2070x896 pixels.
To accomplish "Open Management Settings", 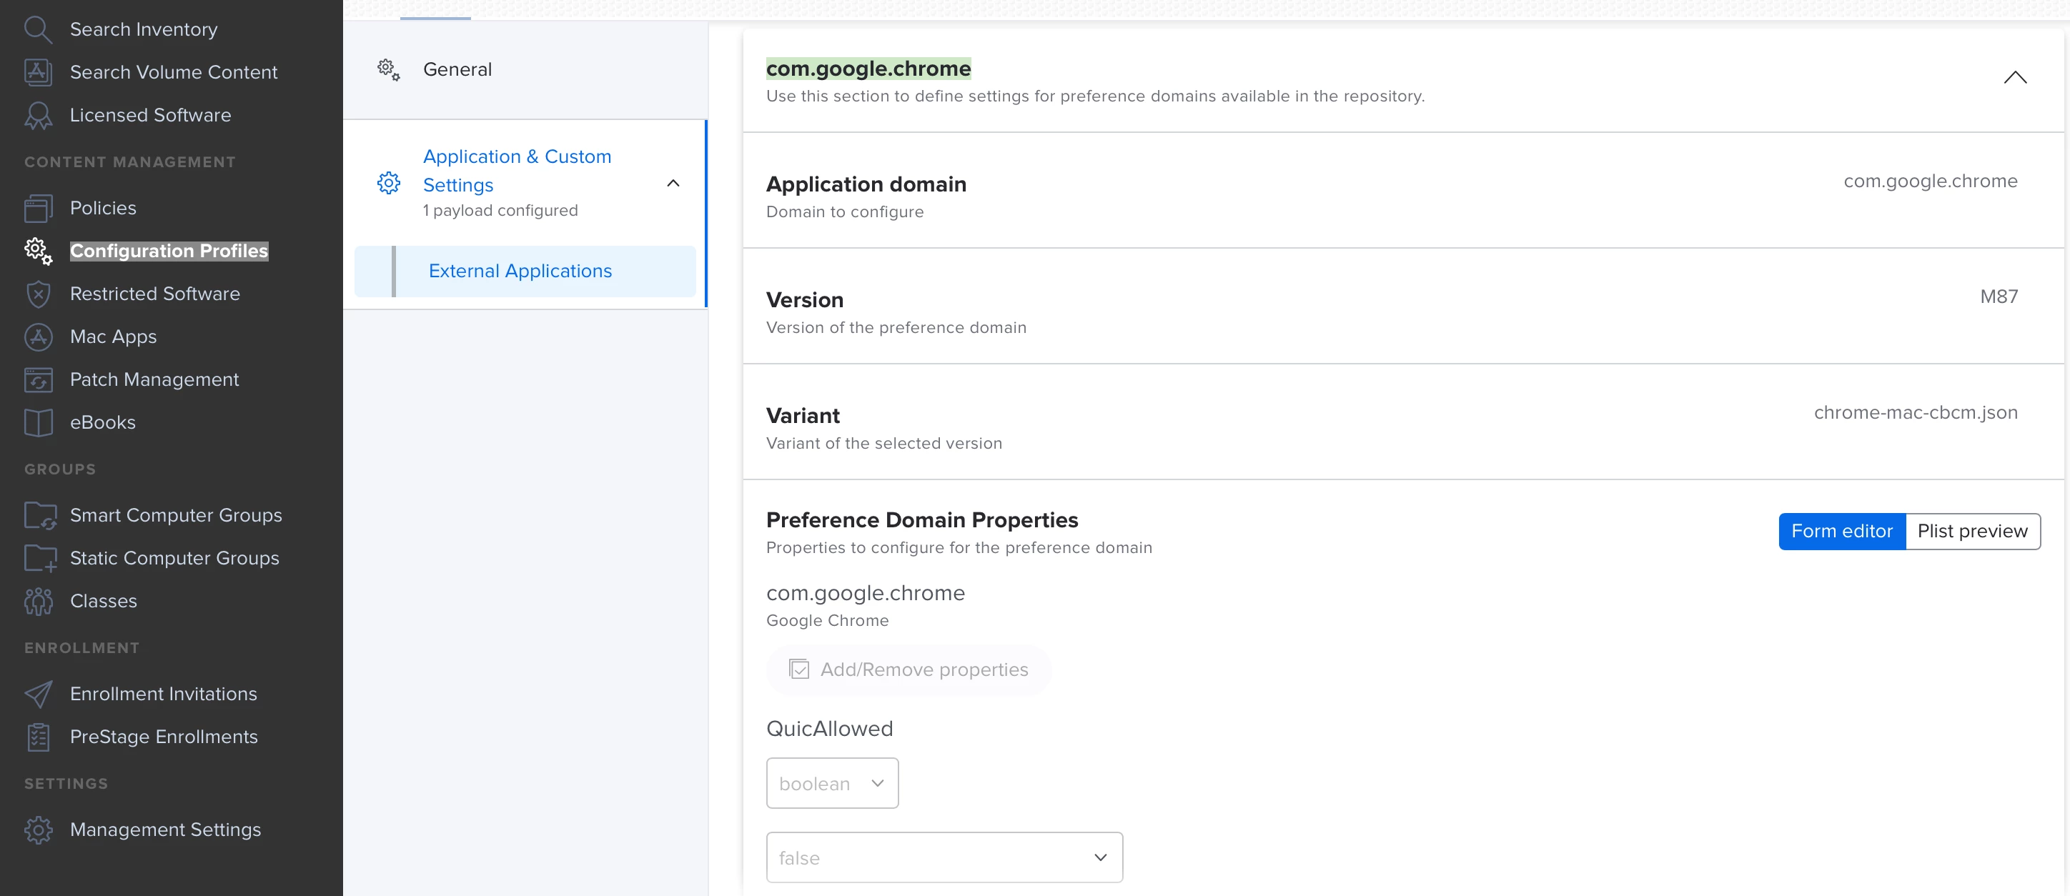I will [166, 830].
